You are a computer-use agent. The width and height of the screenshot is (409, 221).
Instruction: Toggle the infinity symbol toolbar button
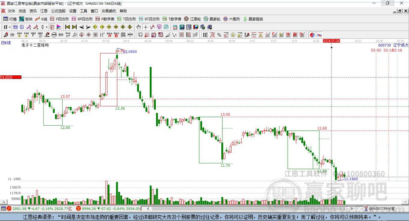(319, 35)
